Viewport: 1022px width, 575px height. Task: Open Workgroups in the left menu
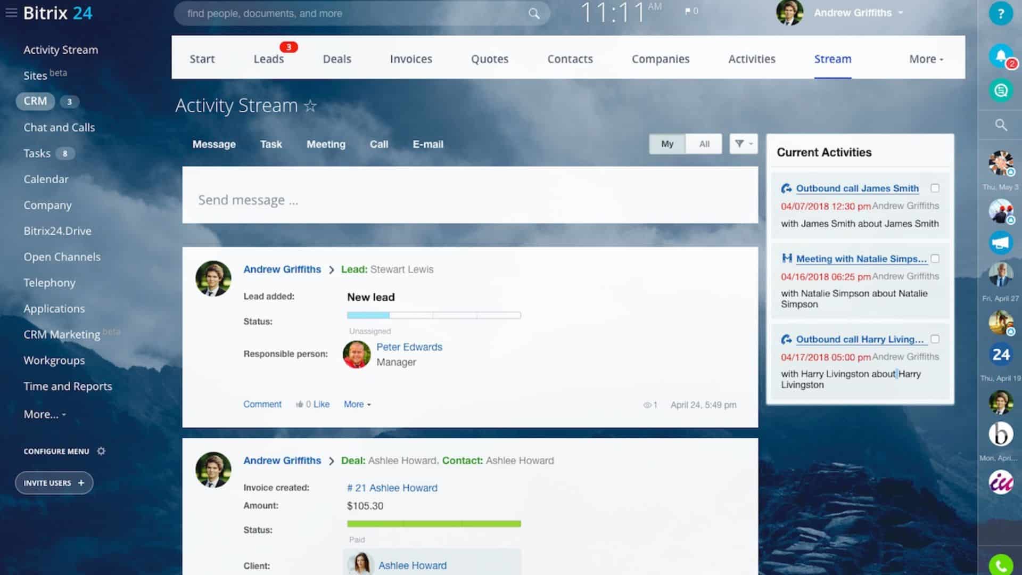pyautogui.click(x=54, y=360)
